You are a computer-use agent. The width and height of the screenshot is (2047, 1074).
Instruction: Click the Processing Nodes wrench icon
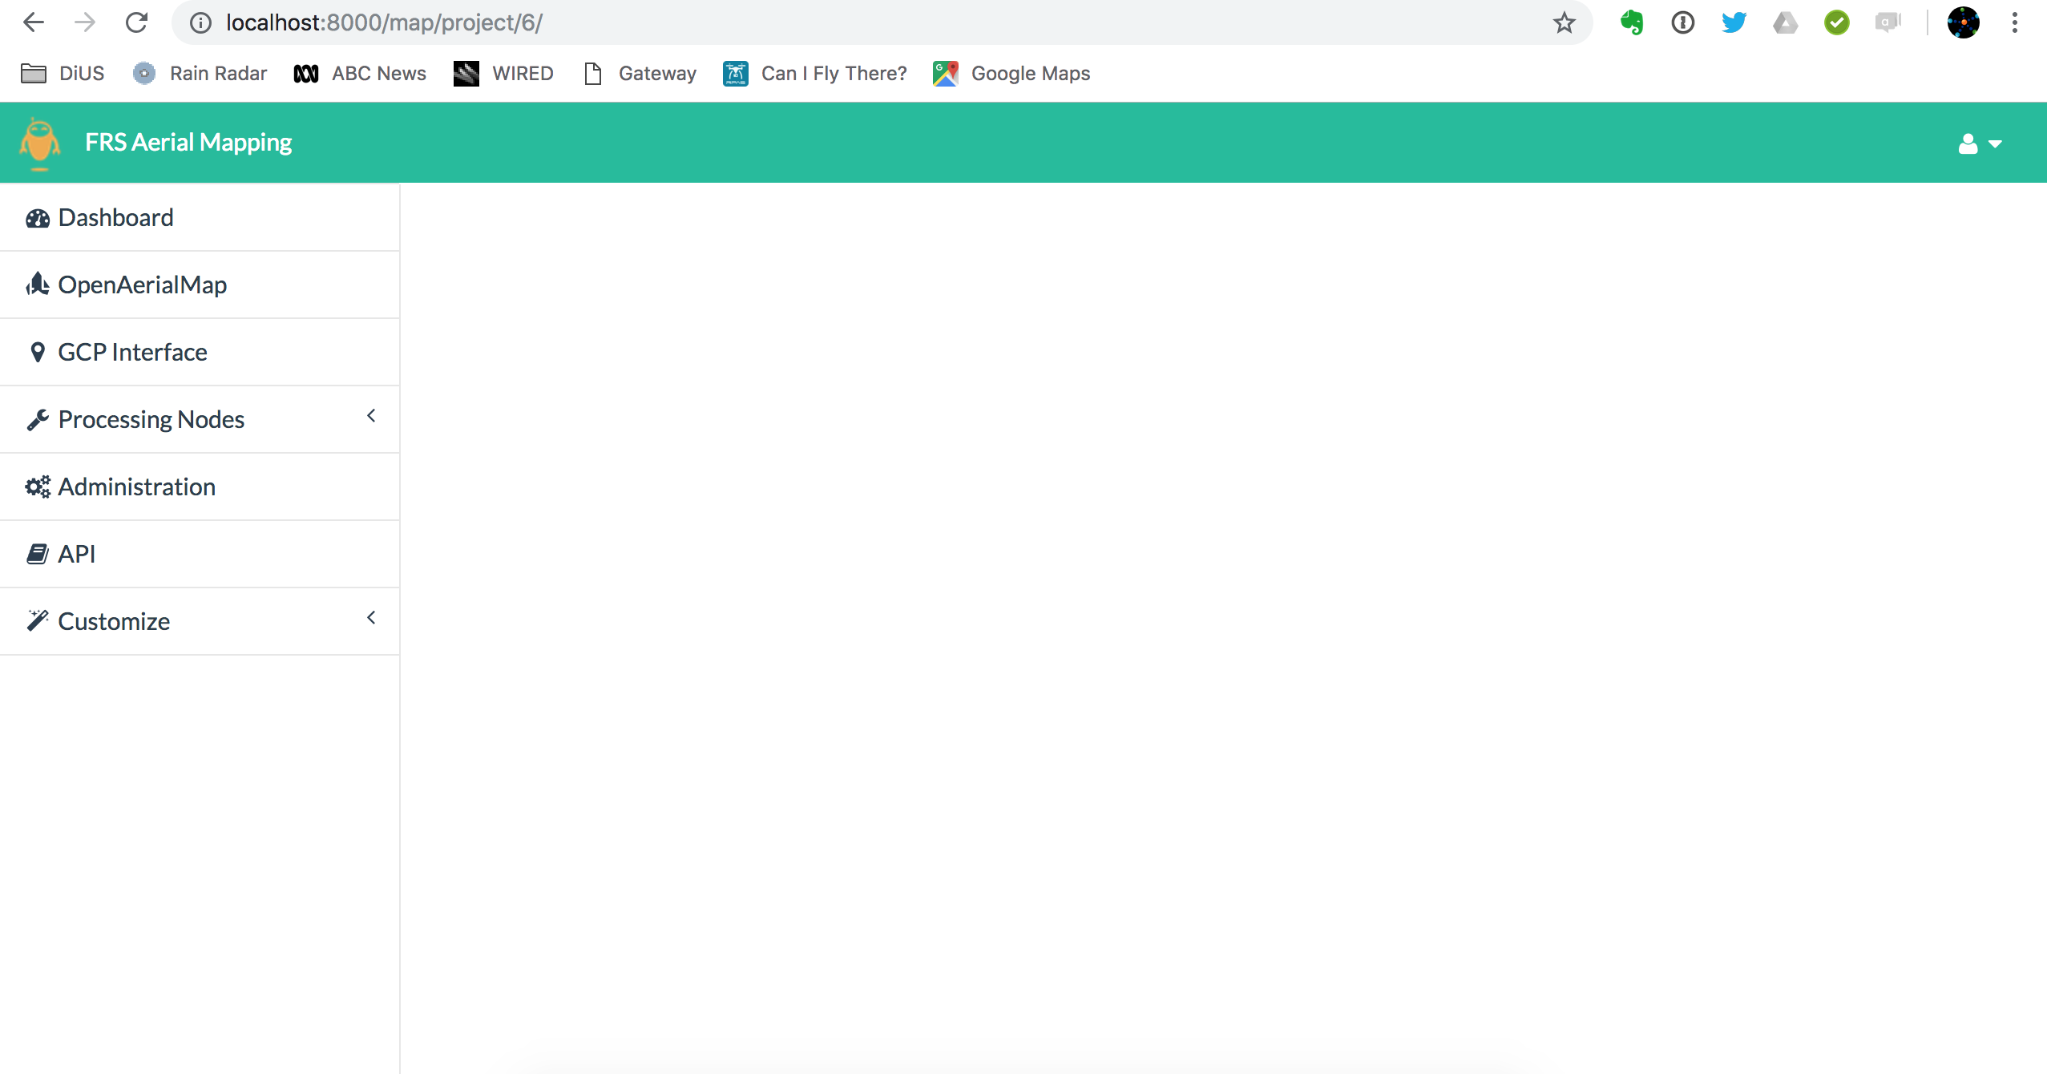pos(38,418)
